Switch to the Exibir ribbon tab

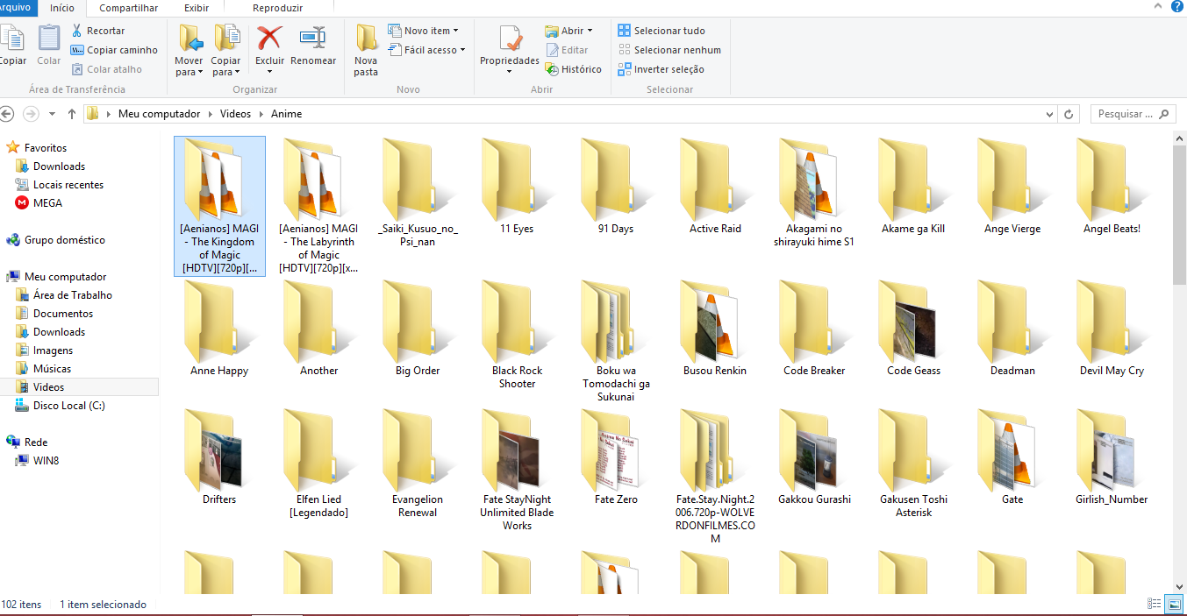tap(197, 8)
